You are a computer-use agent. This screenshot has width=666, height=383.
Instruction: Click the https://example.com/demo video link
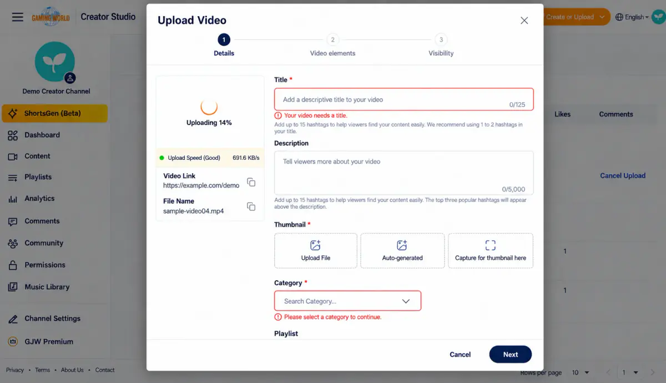coord(201,185)
